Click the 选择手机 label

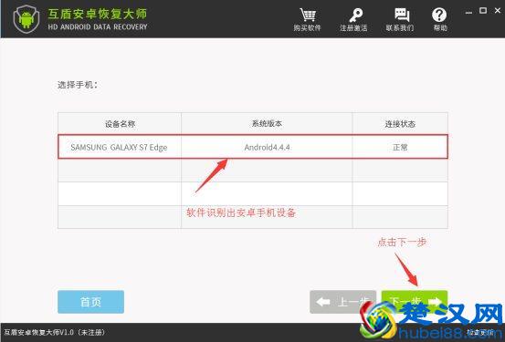pos(78,85)
